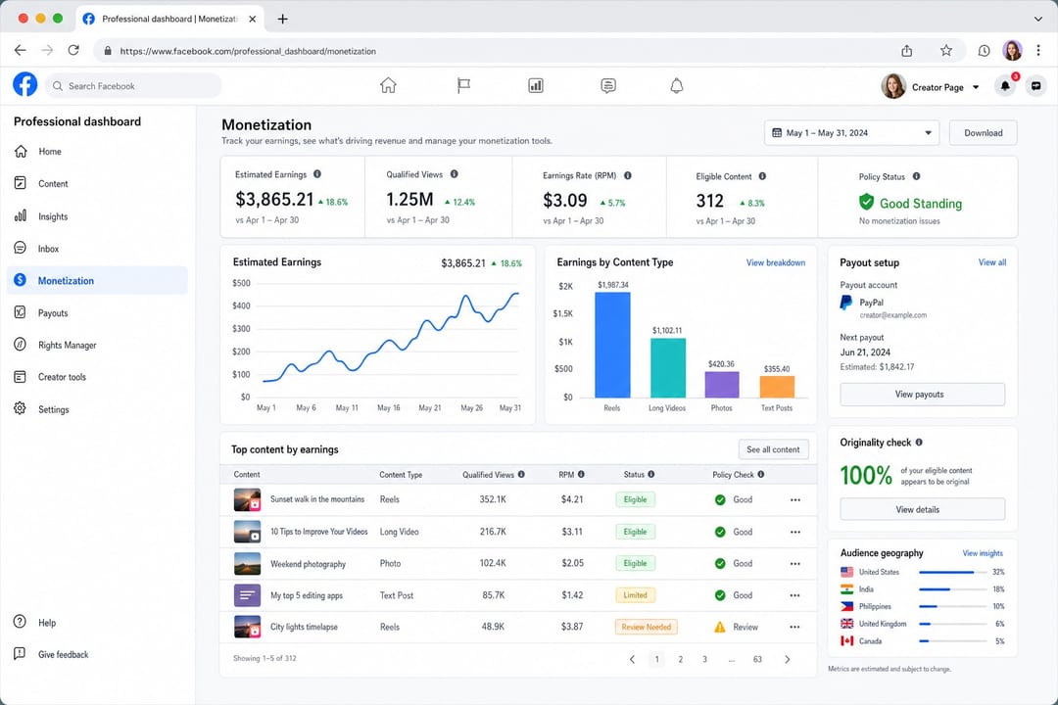Jump to page 2 of content
This screenshot has height=705, width=1058.
click(680, 659)
